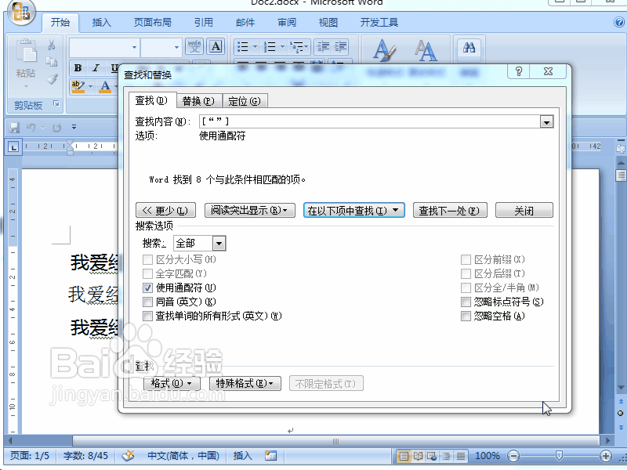Image resolution: width=627 pixels, height=470 pixels.
Task: Increase paragraph indent
Action: [340, 47]
